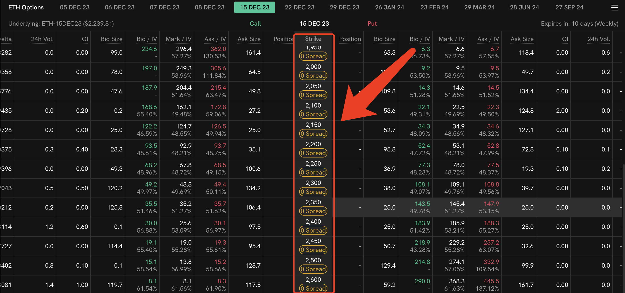This screenshot has width=625, height=293.
Task: Click call Bid / IV column header
Action: [x=147, y=39]
